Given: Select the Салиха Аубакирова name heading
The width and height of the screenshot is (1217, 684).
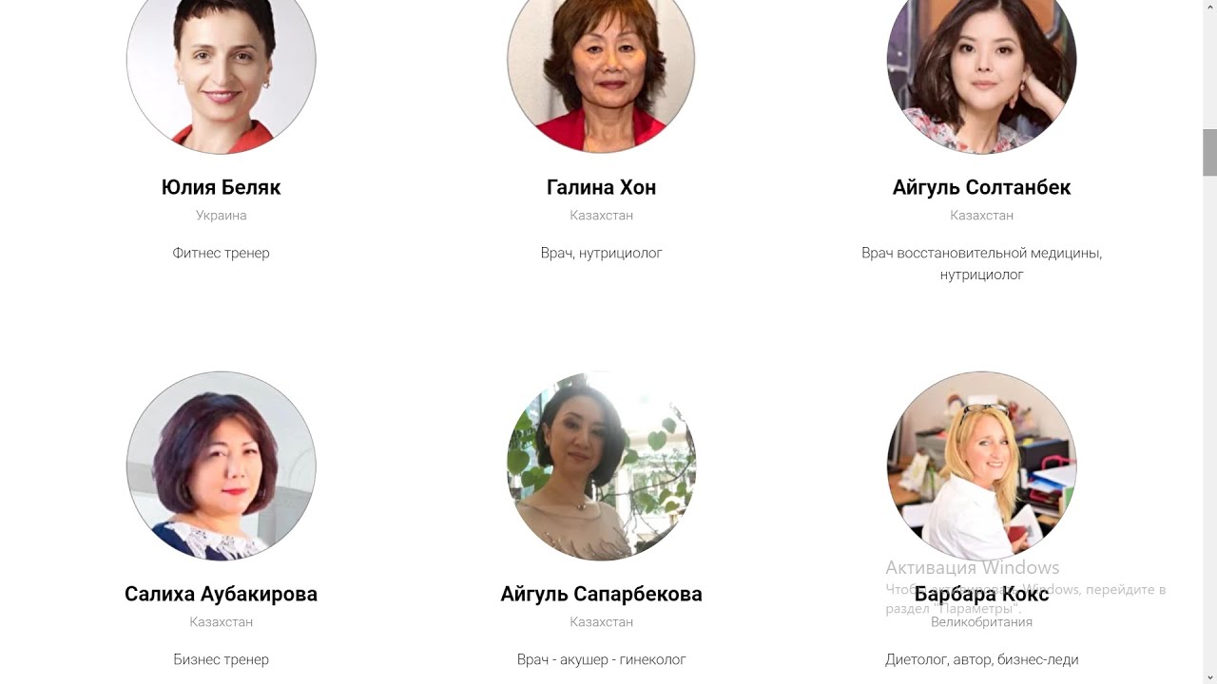Looking at the screenshot, I should pos(222,594).
